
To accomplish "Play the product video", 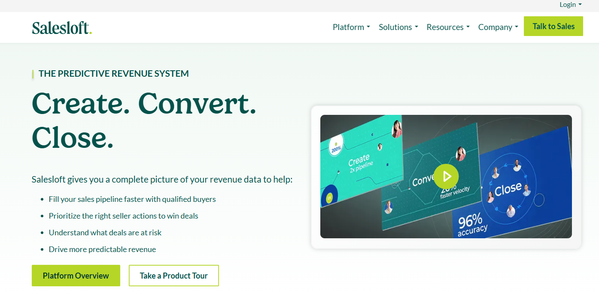I will 446,176.
